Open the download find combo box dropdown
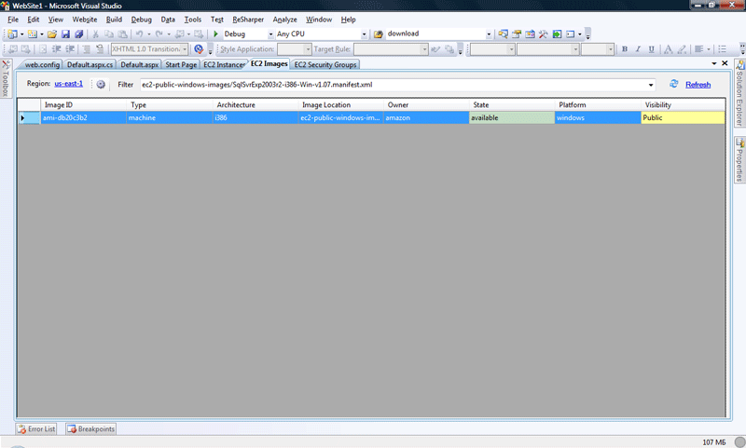Screen dimensions: 746x448 click(x=489, y=34)
